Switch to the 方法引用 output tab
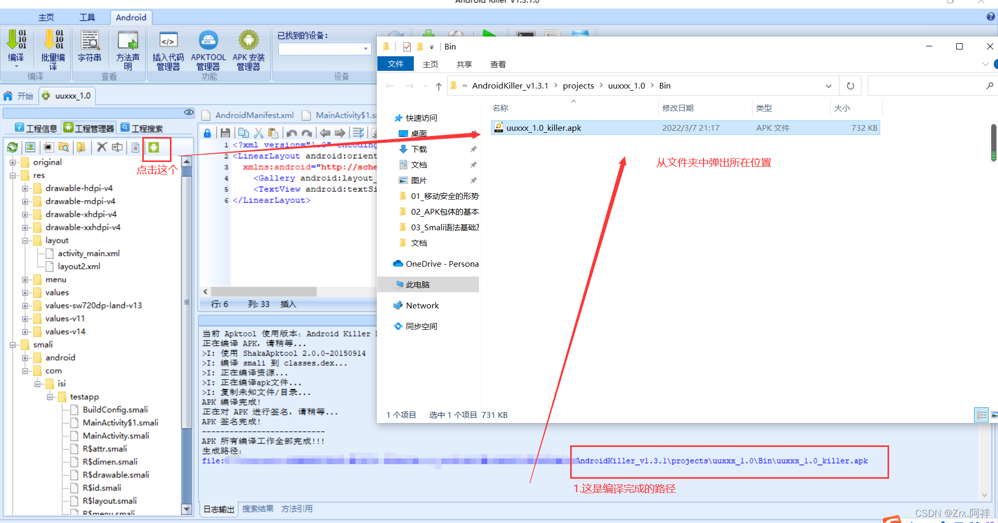The height and width of the screenshot is (523, 998). (297, 508)
